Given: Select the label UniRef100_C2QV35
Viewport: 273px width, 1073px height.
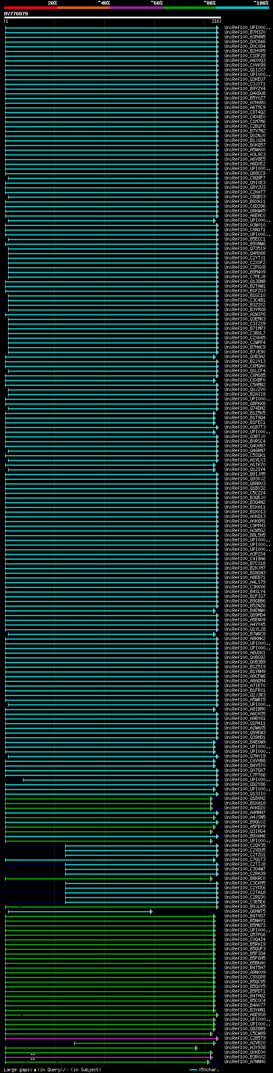Looking at the screenshot, I should click(x=245, y=845).
